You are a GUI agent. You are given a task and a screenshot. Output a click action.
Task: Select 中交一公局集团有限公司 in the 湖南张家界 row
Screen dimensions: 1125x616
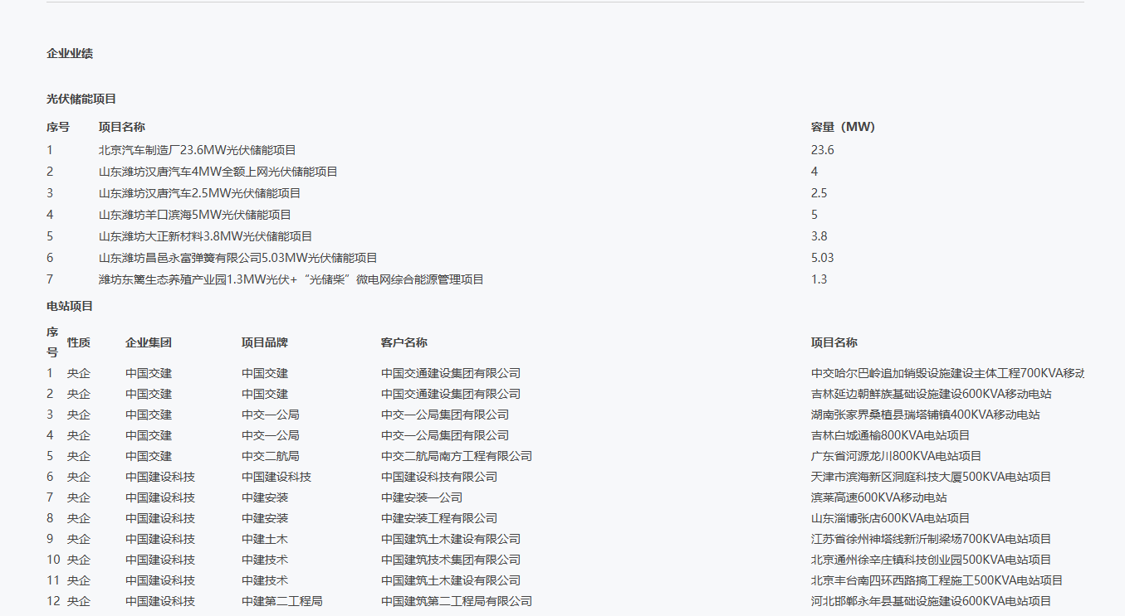pos(445,415)
